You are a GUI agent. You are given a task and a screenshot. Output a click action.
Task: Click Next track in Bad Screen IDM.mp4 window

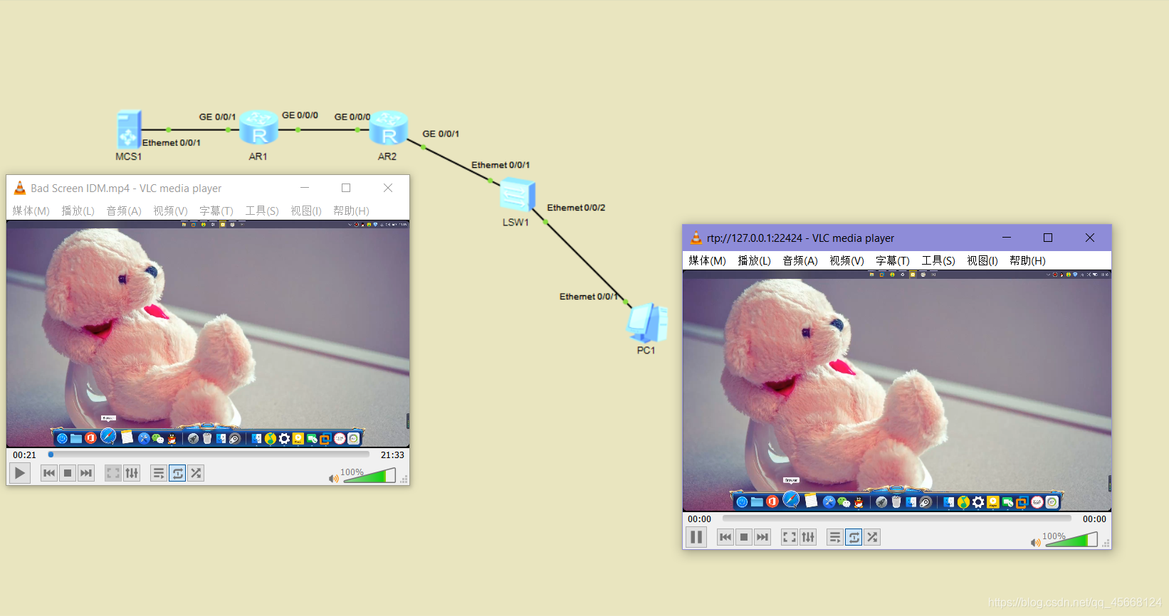pos(86,473)
